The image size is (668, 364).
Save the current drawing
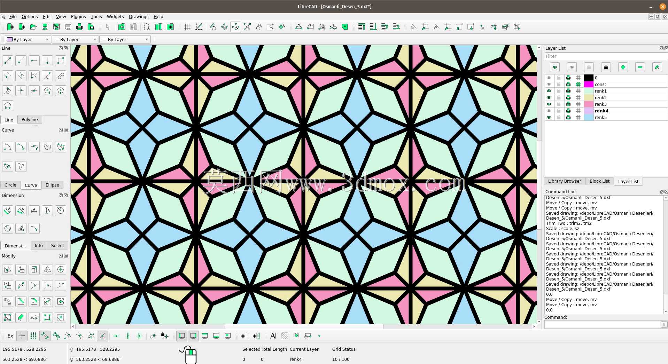(45, 27)
